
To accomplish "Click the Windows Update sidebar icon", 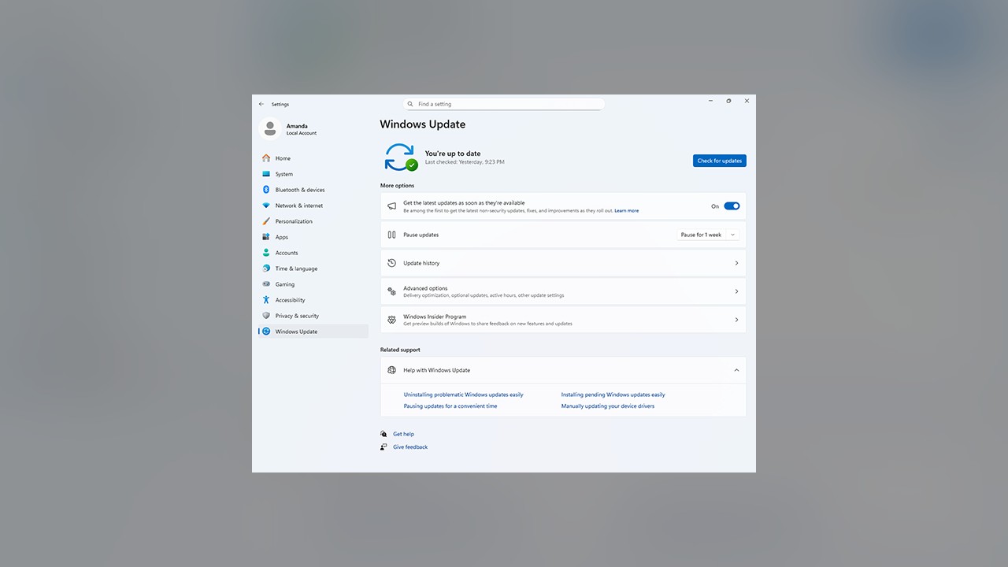I will point(266,332).
